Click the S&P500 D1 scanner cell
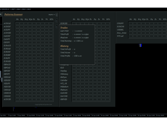The image size is (167, 125). pyautogui.click(x=99, y=77)
